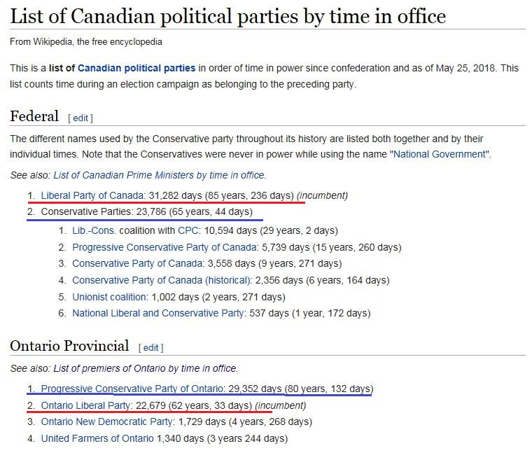Open List of Canadian Prime Ministers link
This screenshot has width=532, height=453.
pos(159,175)
